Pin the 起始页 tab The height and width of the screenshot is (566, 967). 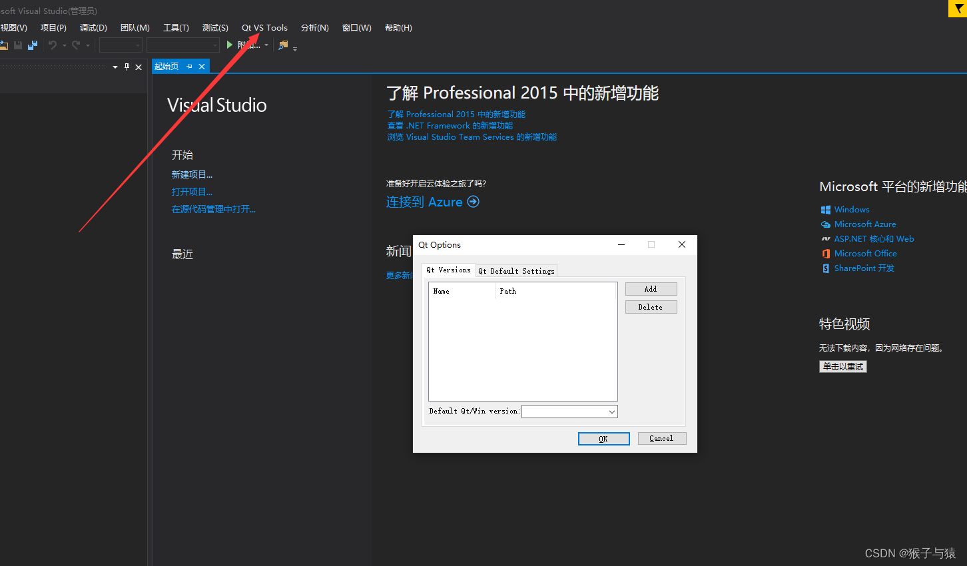190,66
